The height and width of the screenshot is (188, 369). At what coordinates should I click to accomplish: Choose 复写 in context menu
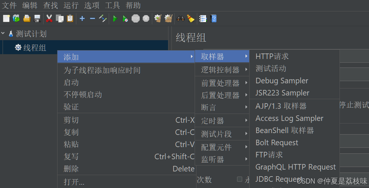(x=126, y=156)
